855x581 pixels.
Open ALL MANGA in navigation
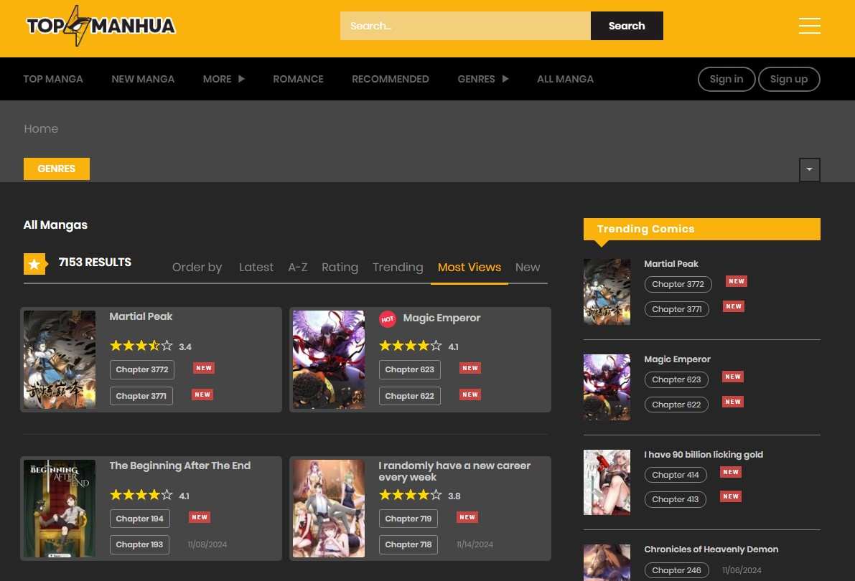tap(566, 79)
